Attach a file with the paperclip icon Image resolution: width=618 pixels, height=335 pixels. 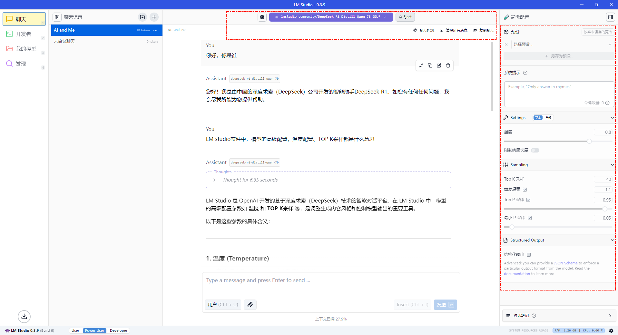(250, 305)
